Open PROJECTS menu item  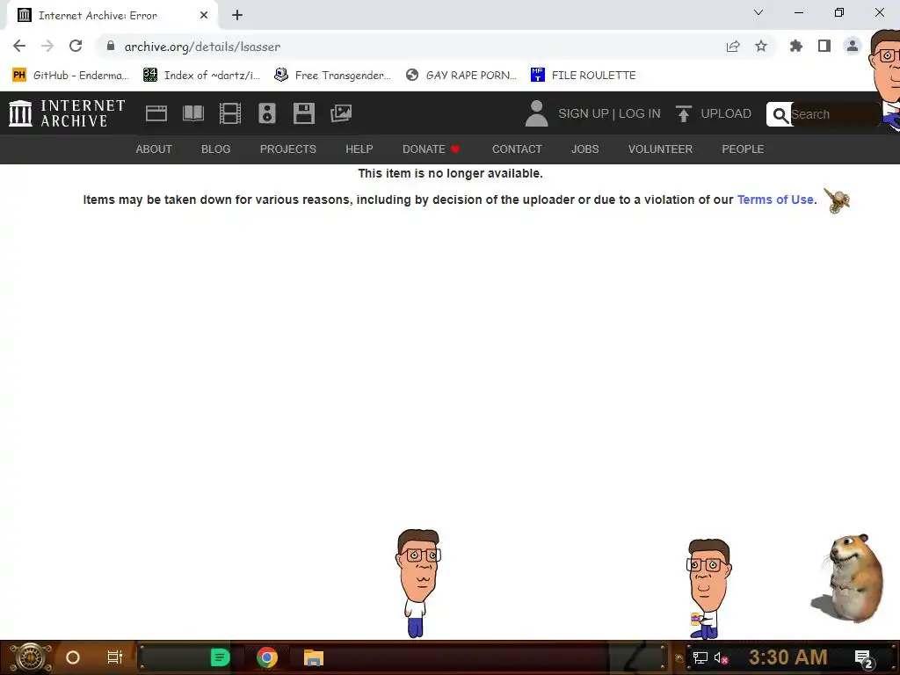(x=288, y=149)
